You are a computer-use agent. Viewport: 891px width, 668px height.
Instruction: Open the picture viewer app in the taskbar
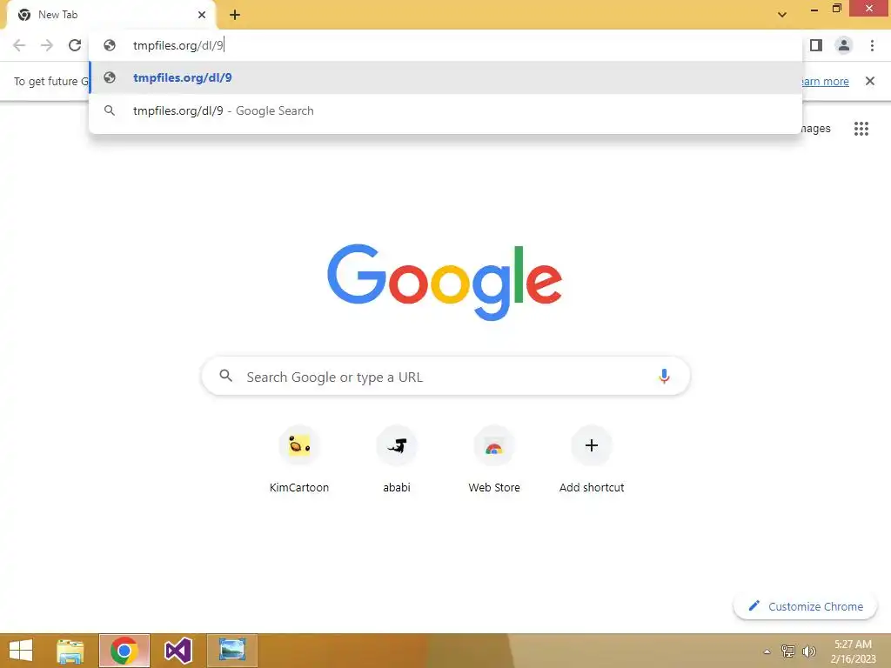[231, 651]
